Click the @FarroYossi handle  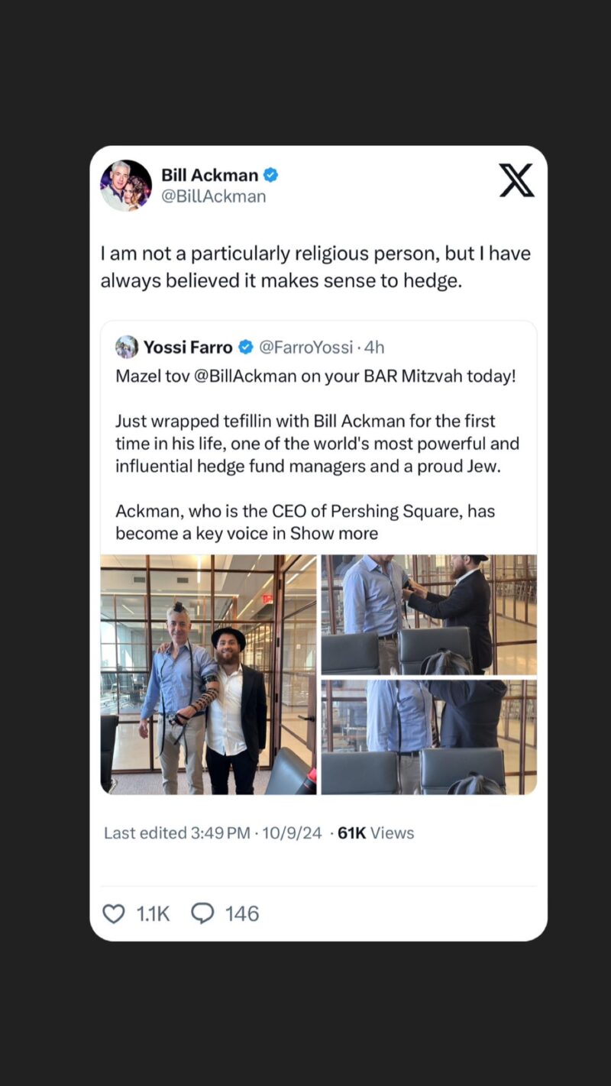[305, 347]
